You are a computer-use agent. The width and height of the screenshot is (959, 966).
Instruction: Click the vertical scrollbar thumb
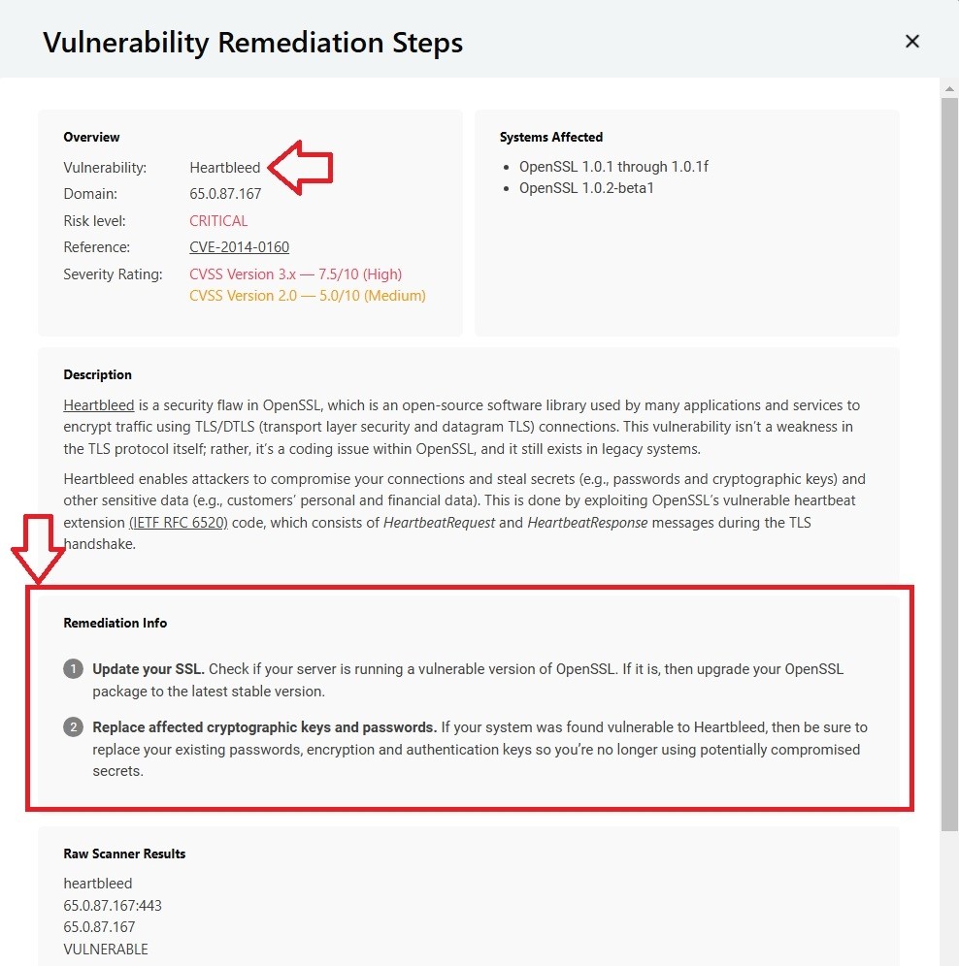[x=949, y=456]
